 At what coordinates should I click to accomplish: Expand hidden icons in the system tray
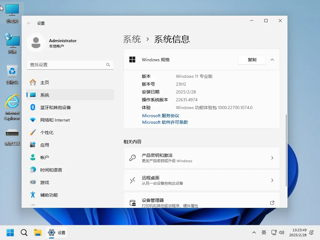254,232
